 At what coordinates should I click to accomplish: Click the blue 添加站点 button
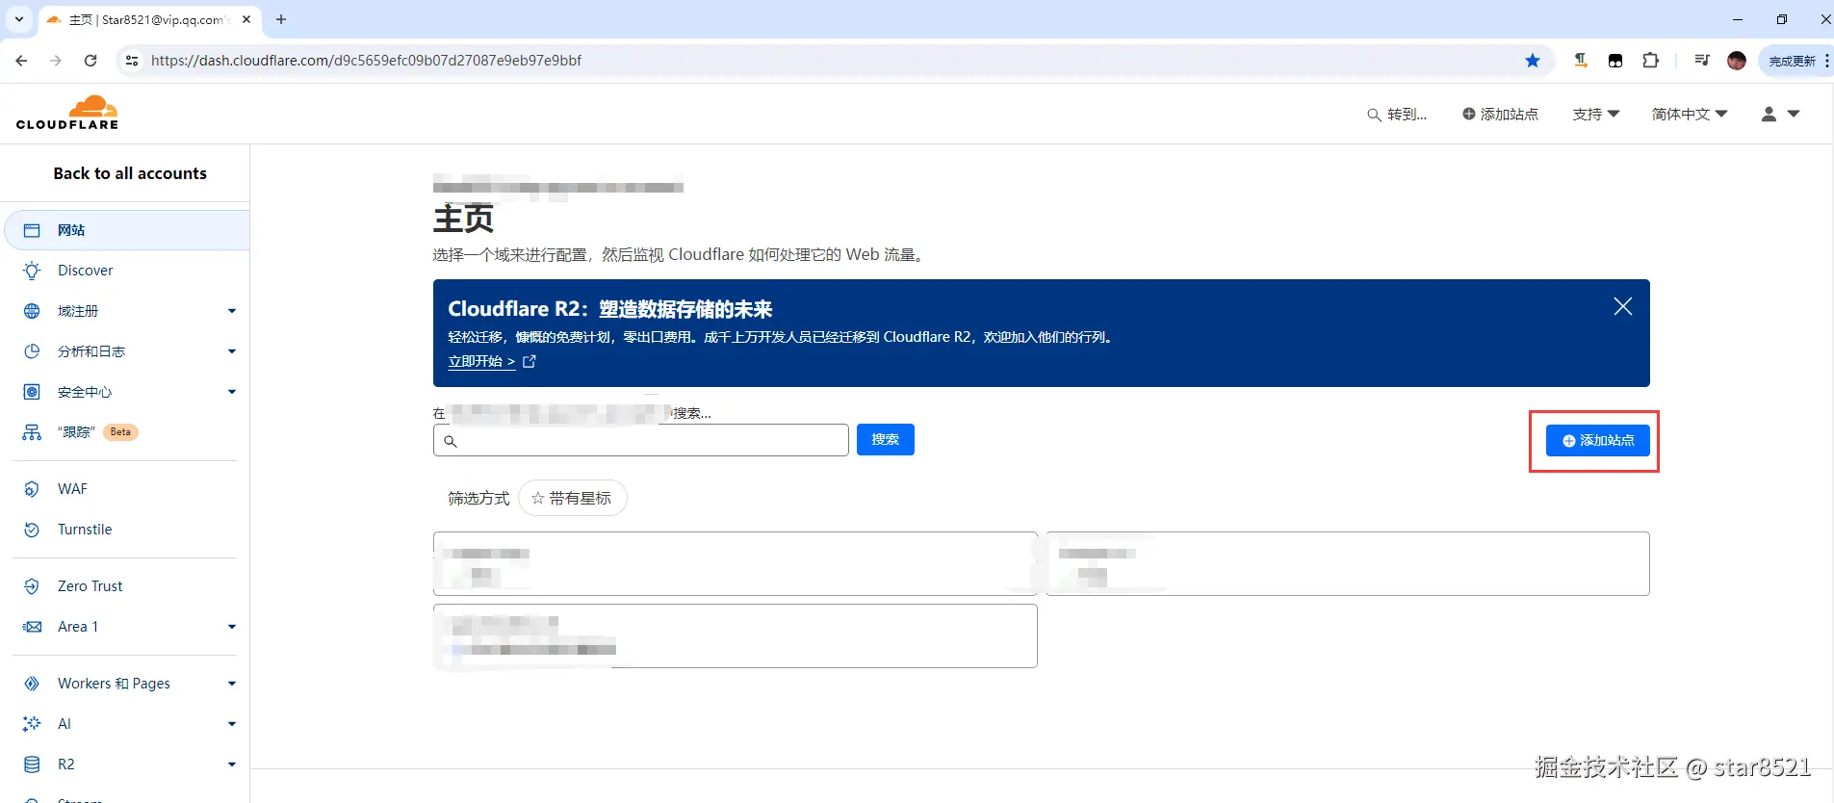pos(1598,440)
